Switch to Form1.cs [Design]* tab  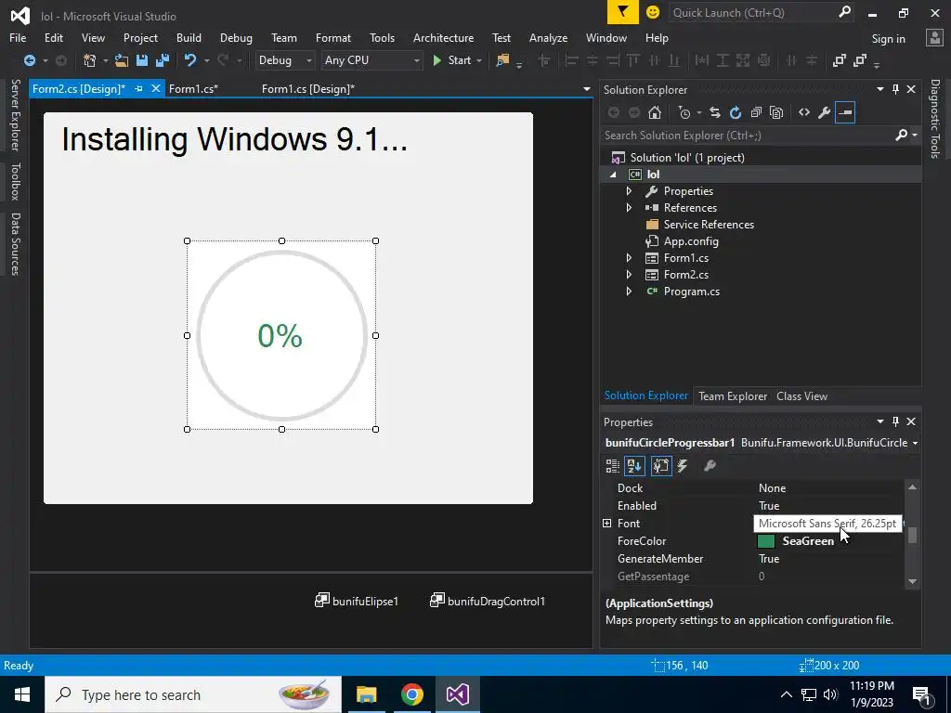click(308, 88)
